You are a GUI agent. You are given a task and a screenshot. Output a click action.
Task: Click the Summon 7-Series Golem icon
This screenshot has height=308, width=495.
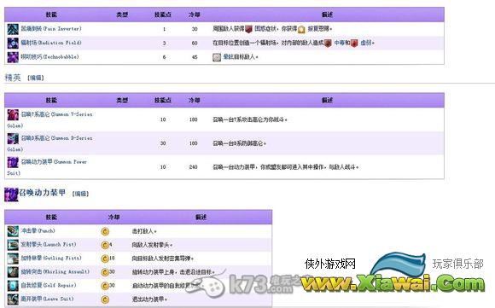click(13, 114)
